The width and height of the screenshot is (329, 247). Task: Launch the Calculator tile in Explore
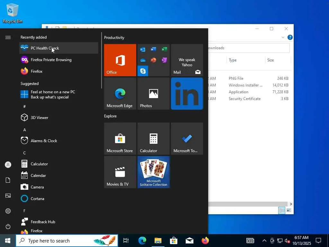tap(153, 139)
